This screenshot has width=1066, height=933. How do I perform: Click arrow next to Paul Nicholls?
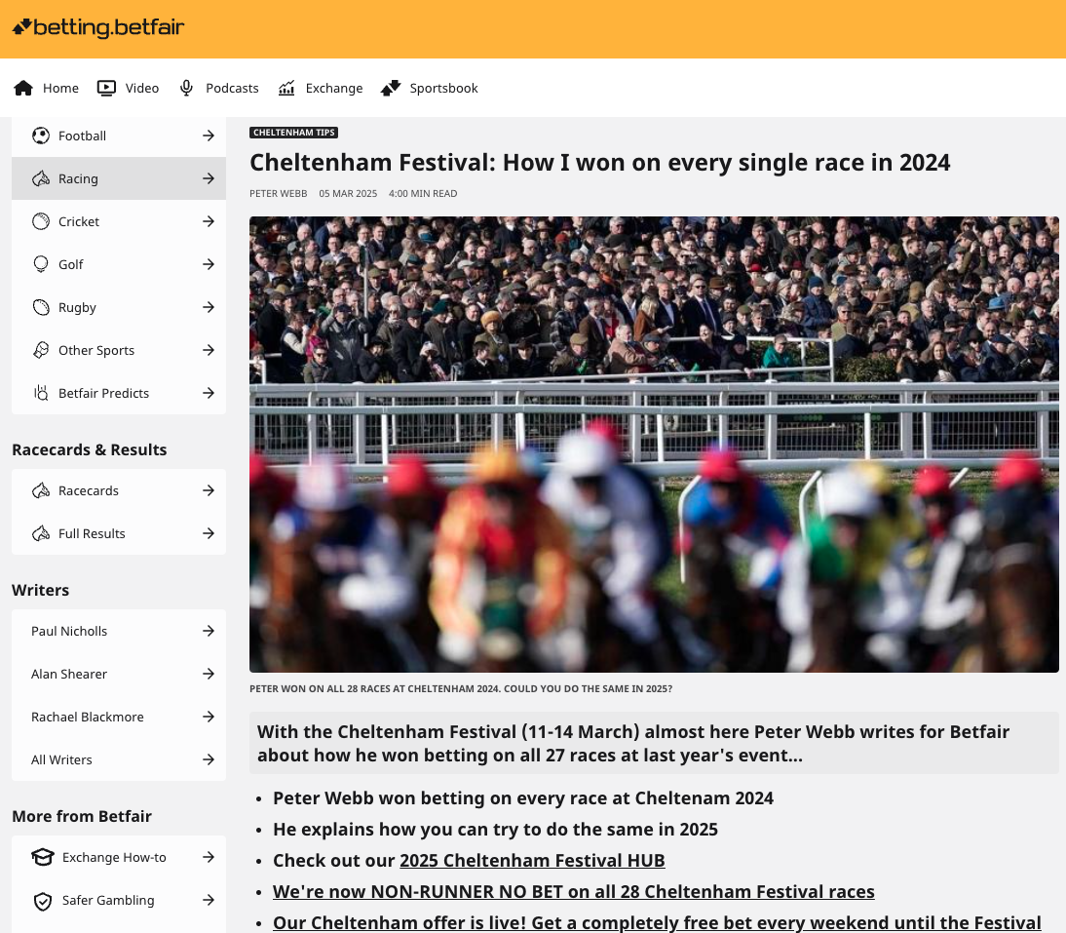pos(209,631)
